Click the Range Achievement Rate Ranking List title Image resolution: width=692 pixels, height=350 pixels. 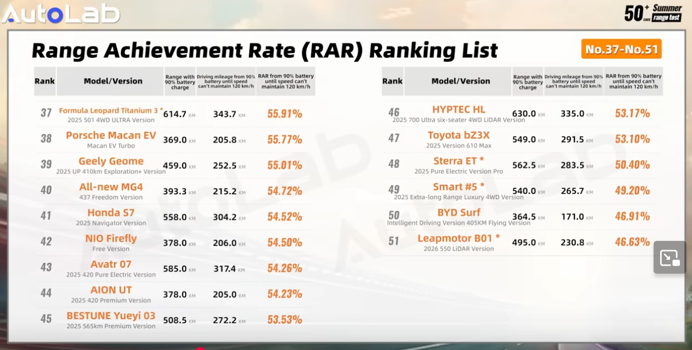[x=264, y=50]
